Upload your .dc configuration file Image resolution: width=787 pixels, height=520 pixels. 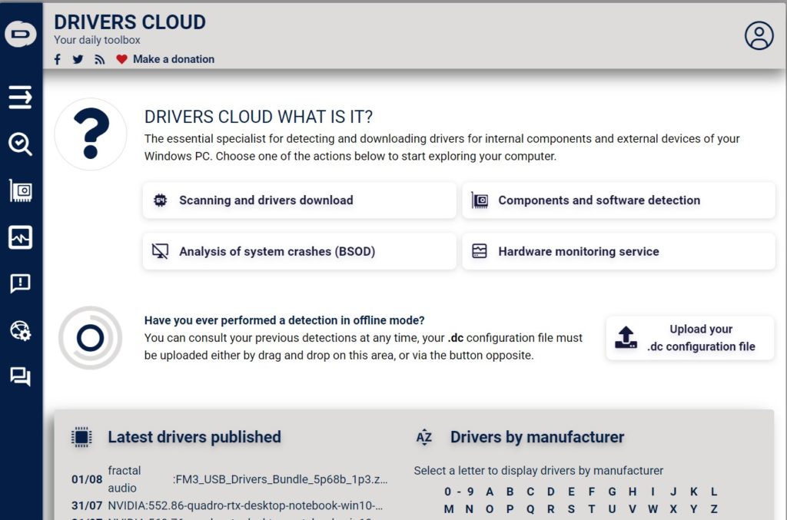689,338
